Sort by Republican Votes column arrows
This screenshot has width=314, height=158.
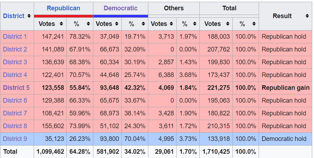tap(61, 24)
